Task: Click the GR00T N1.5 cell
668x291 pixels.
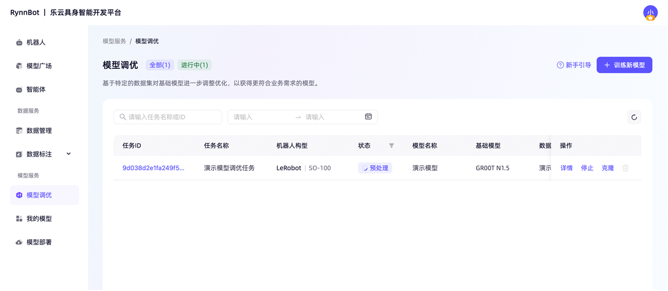Action: (493, 168)
